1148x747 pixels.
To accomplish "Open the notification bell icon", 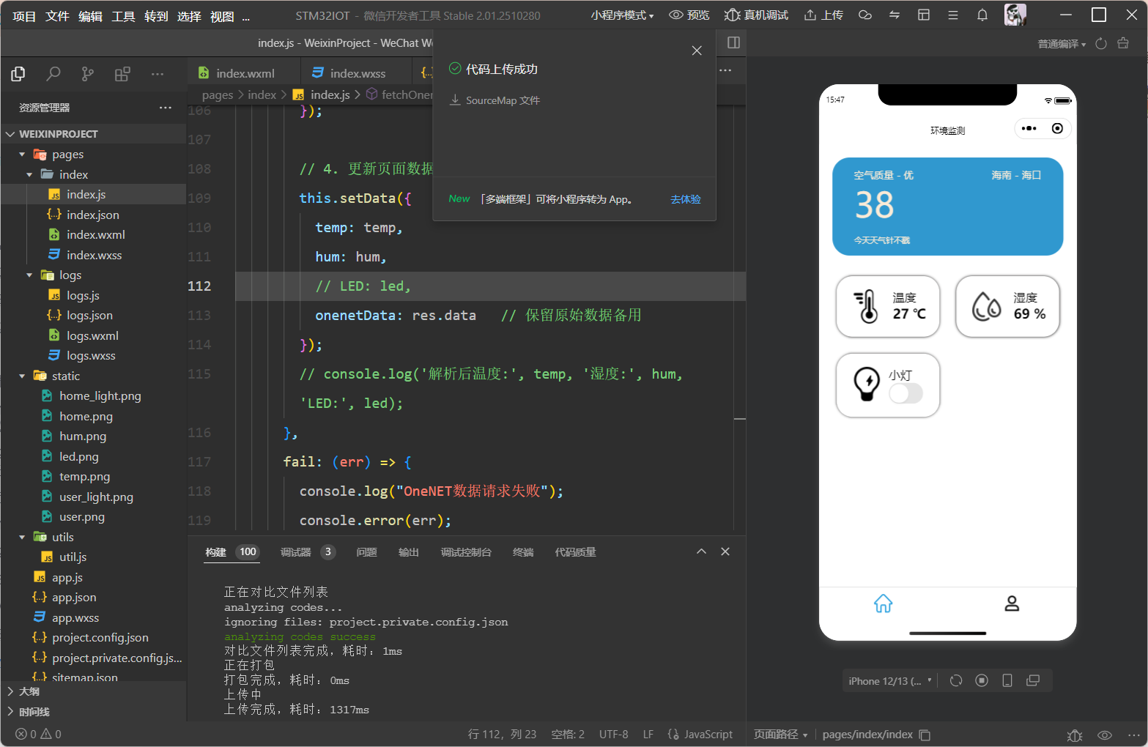I will [x=982, y=15].
